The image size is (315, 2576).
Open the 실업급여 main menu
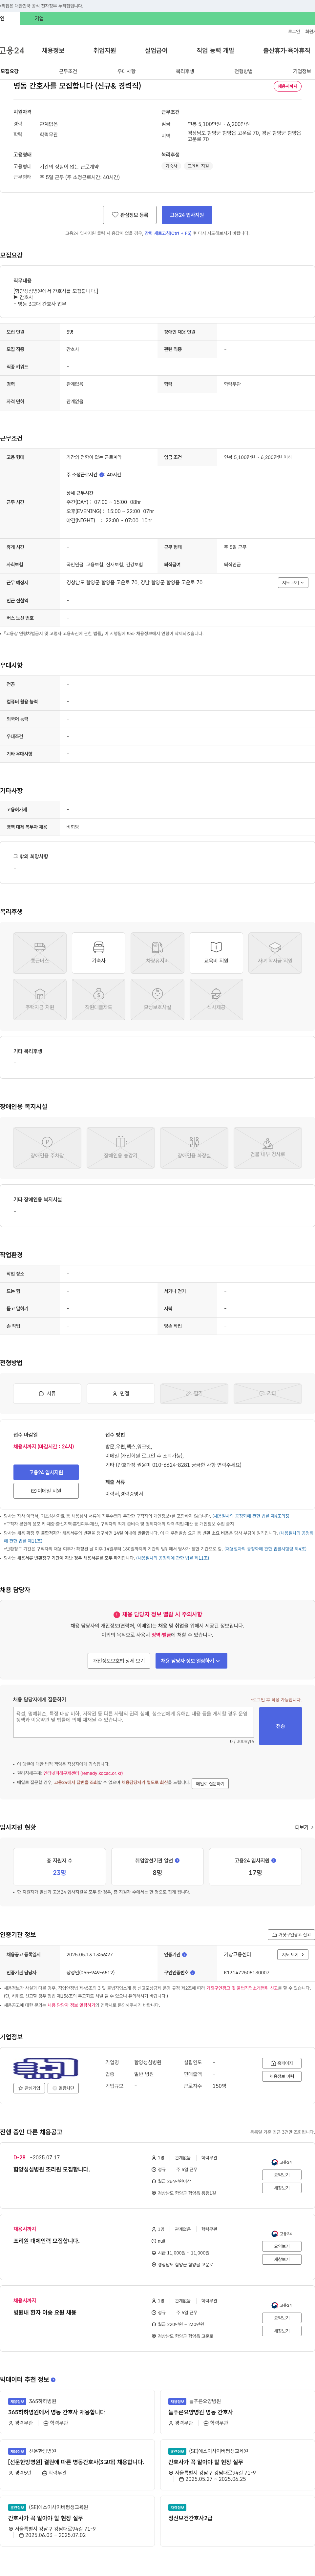point(156,50)
